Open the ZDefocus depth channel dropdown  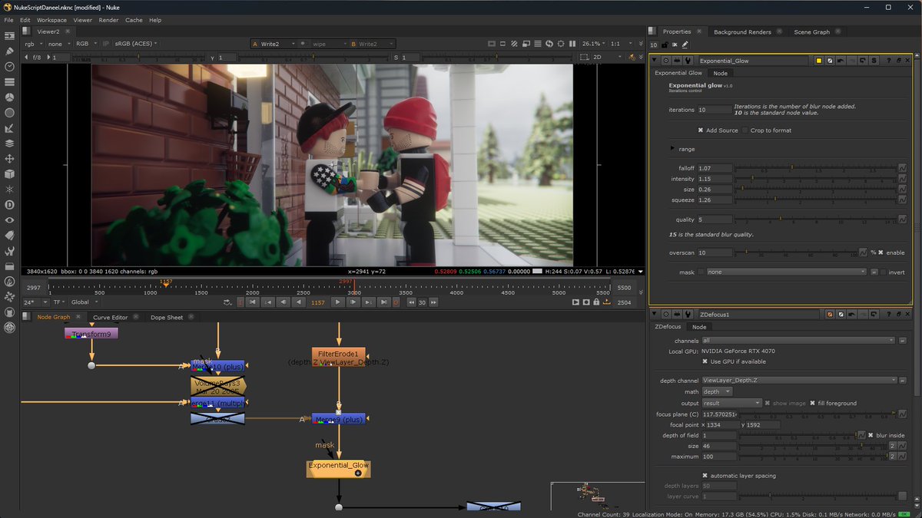[799, 380]
